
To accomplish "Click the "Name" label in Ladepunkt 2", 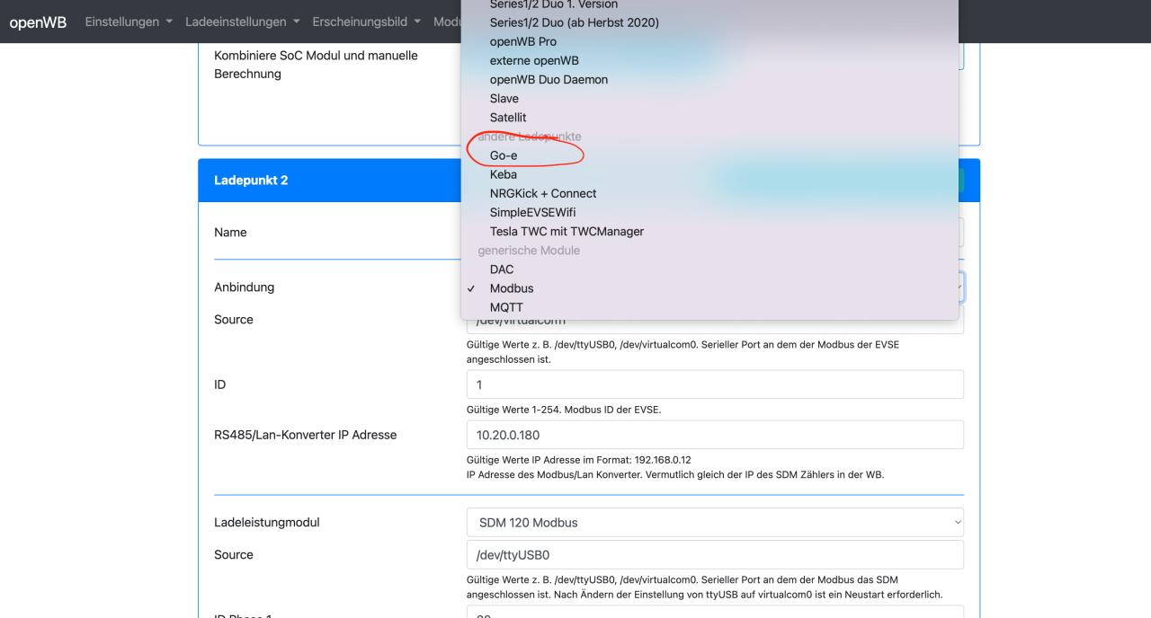I will (x=230, y=232).
